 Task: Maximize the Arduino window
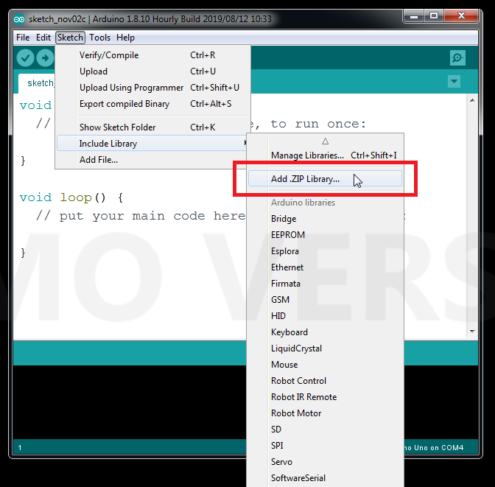[434, 16]
